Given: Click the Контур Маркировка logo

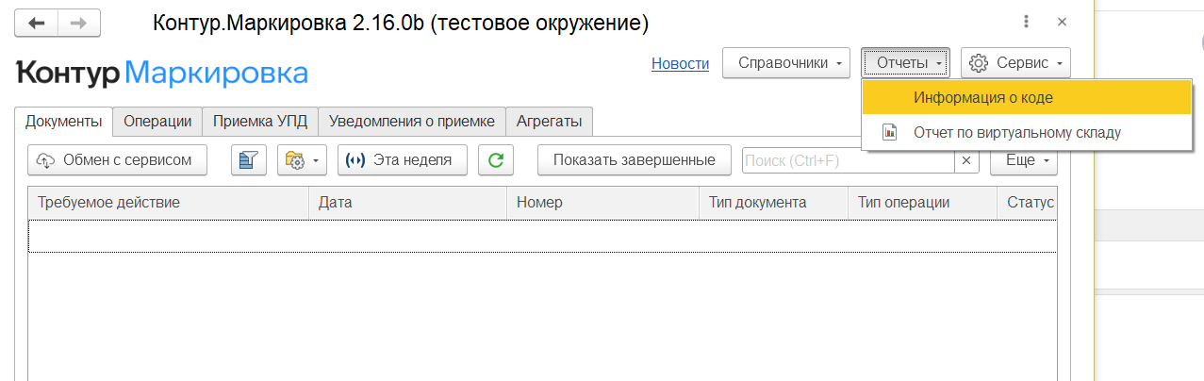Looking at the screenshot, I should click(162, 74).
